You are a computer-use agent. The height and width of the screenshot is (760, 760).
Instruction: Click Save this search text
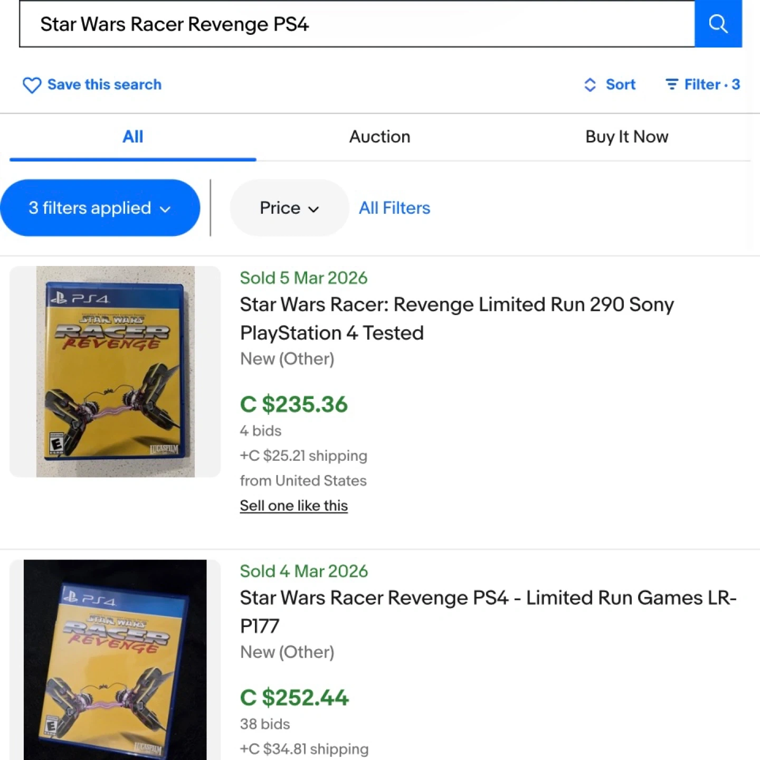tap(104, 84)
